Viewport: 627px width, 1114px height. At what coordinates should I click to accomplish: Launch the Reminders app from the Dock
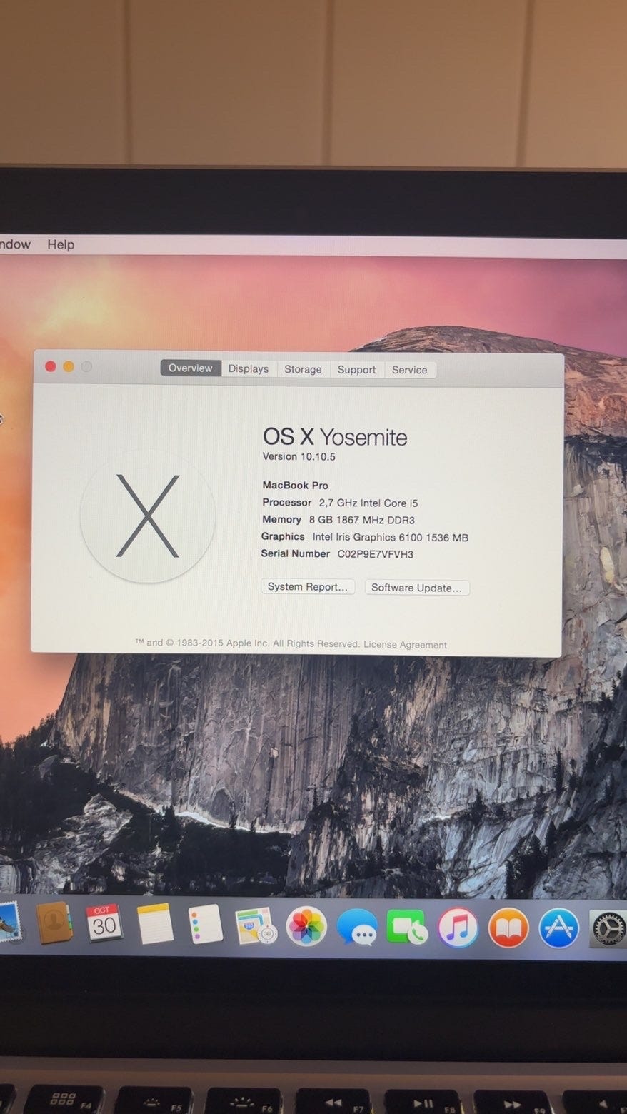[206, 925]
